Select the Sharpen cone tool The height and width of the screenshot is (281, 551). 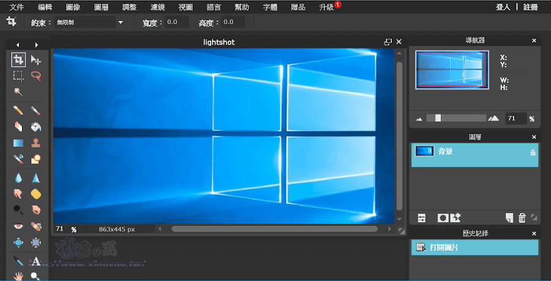pyautogui.click(x=36, y=178)
